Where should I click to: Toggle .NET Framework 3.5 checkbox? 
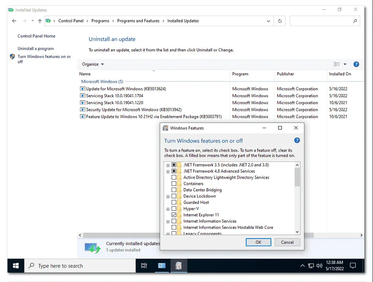click(x=174, y=165)
